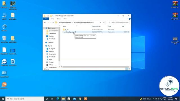This screenshot has width=180, height=101.
Task: Click MTKAuthBypassSta... breadcrumb in address bar
Action: 65,22
